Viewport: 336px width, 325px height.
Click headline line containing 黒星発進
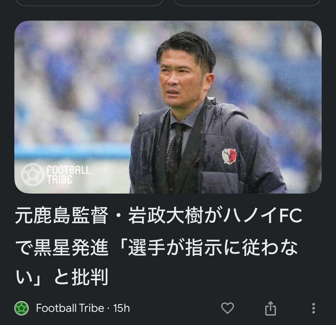click(x=157, y=247)
